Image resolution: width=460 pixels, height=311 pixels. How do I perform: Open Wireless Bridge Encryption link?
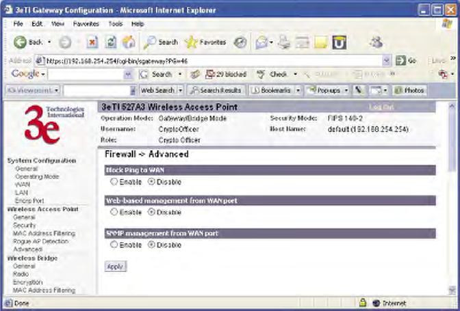pos(28,282)
